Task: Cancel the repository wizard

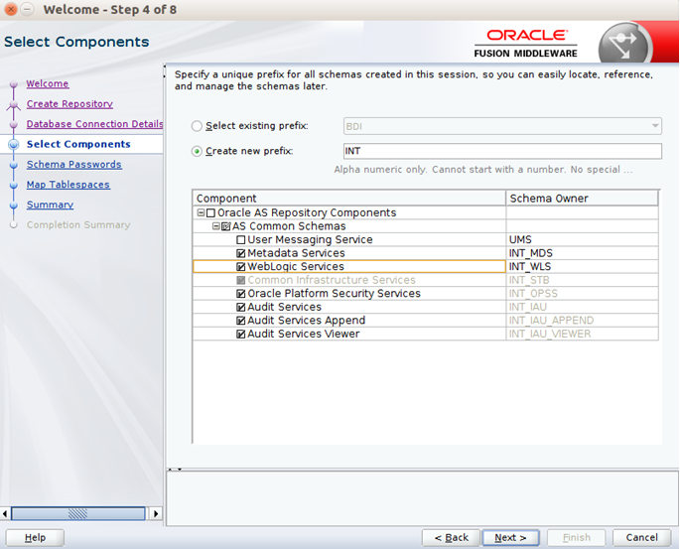Action: 642,538
